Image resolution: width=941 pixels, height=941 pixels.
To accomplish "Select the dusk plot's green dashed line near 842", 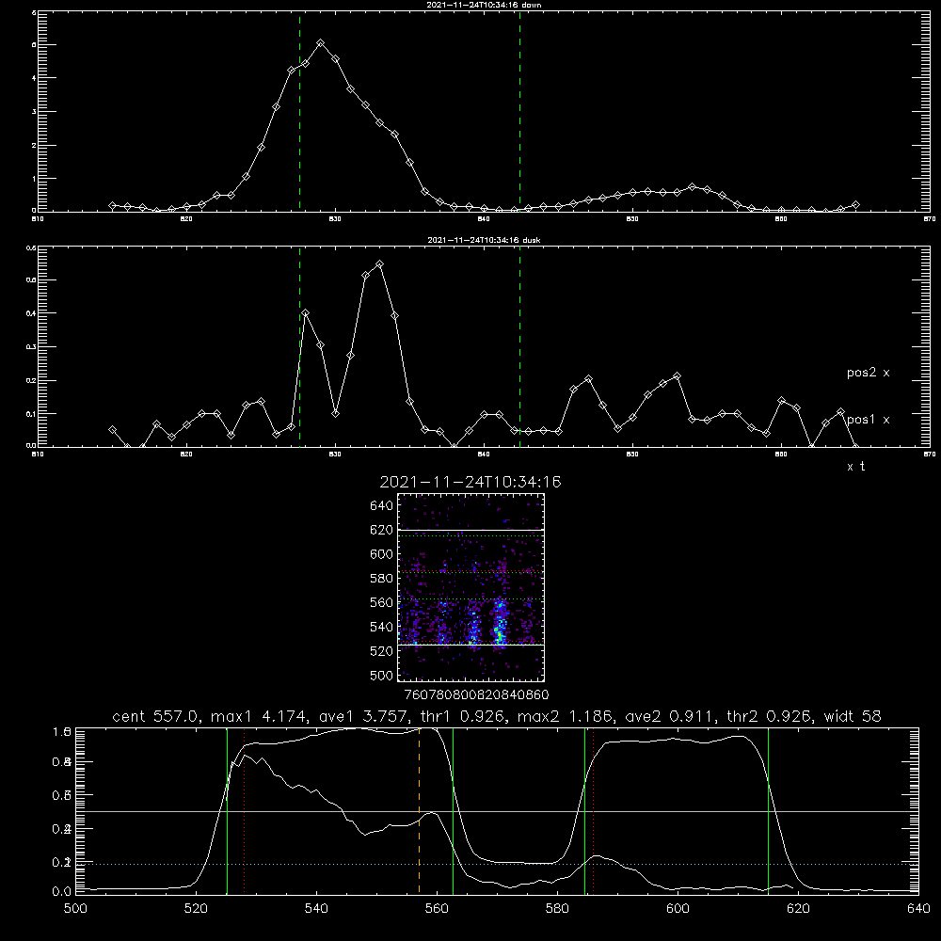I will 519,346.
